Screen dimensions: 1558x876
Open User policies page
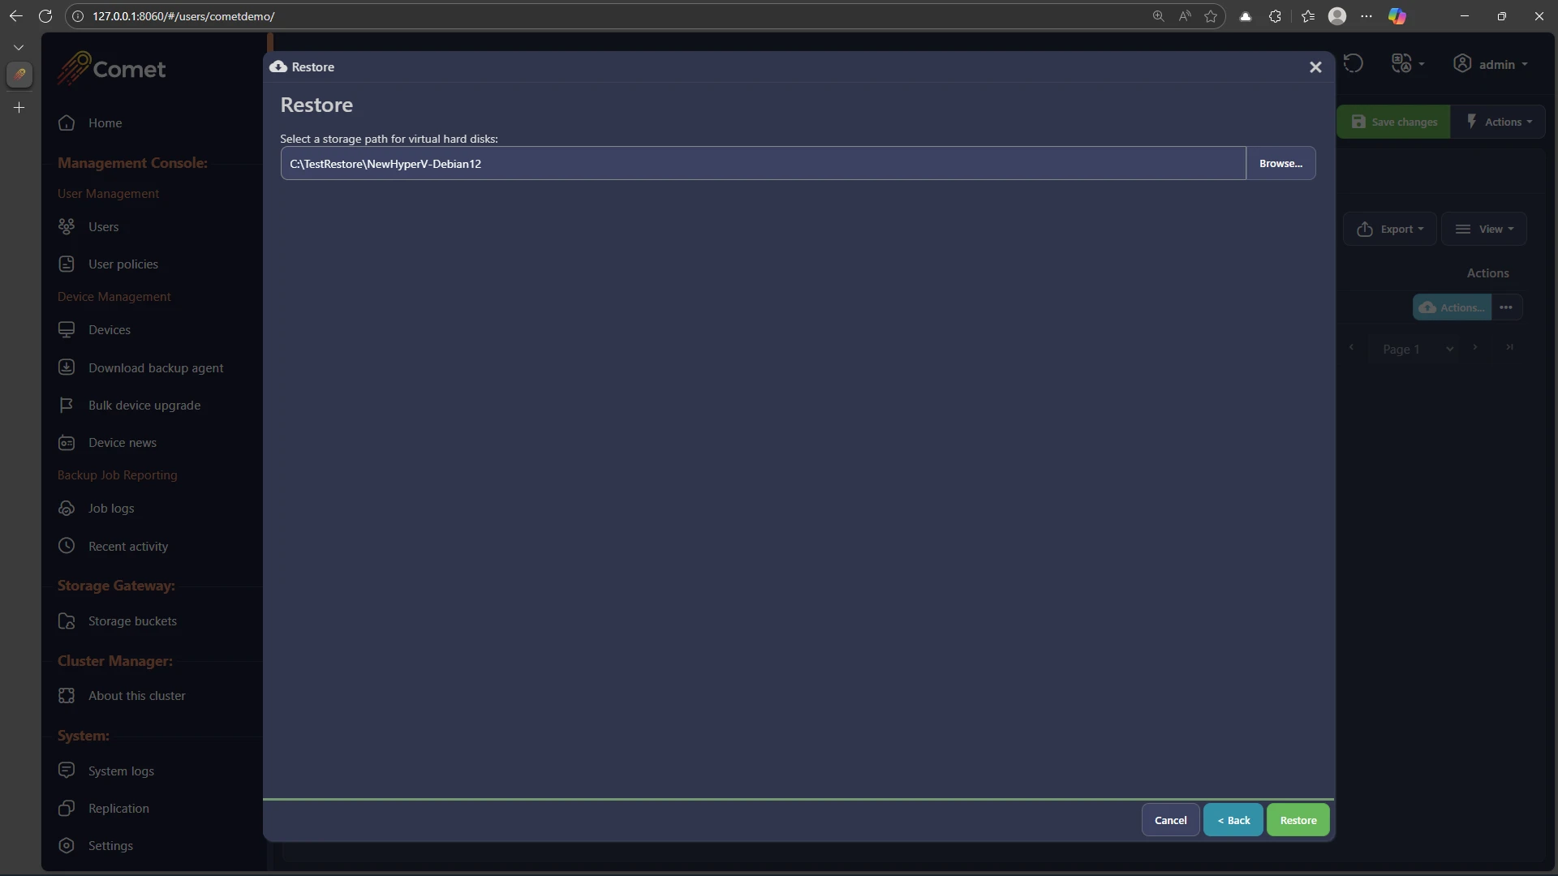pos(123,264)
